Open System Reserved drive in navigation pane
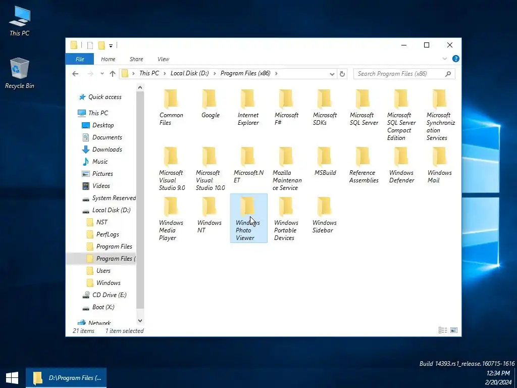Image resolution: width=517 pixels, height=388 pixels. [x=109, y=198]
